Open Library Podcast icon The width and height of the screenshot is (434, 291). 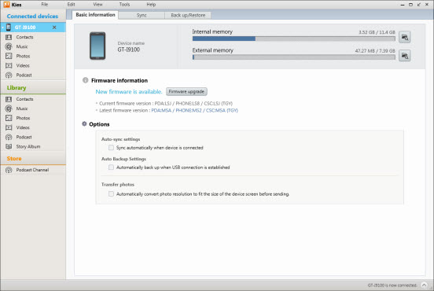pyautogui.click(x=9, y=137)
